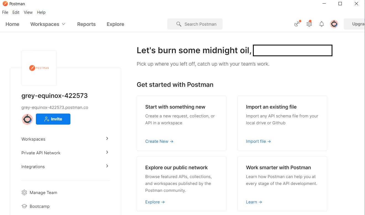This screenshot has width=365, height=215.
Task: Open Integrations in the sidebar
Action: (33, 167)
